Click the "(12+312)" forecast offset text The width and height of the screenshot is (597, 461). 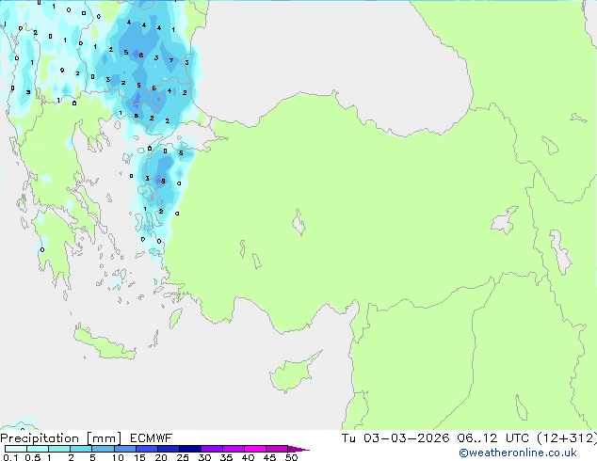[567, 438]
